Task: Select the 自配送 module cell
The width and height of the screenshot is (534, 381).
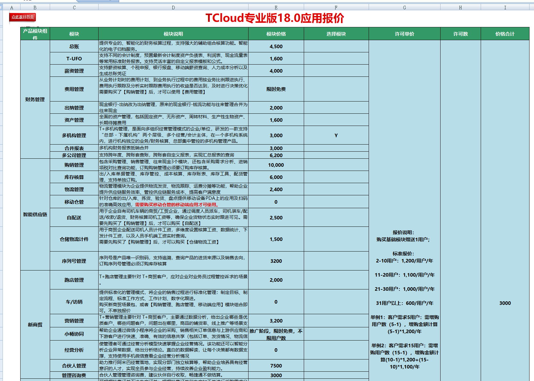Action: click(x=74, y=217)
